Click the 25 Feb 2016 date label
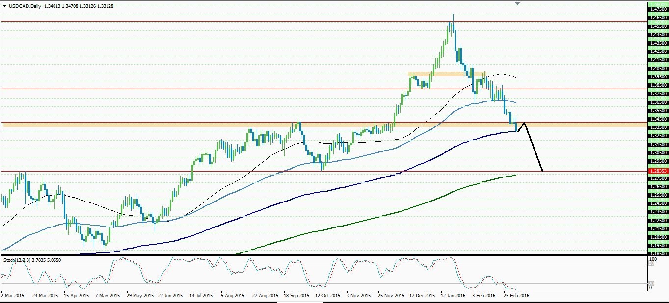 [x=516, y=296]
